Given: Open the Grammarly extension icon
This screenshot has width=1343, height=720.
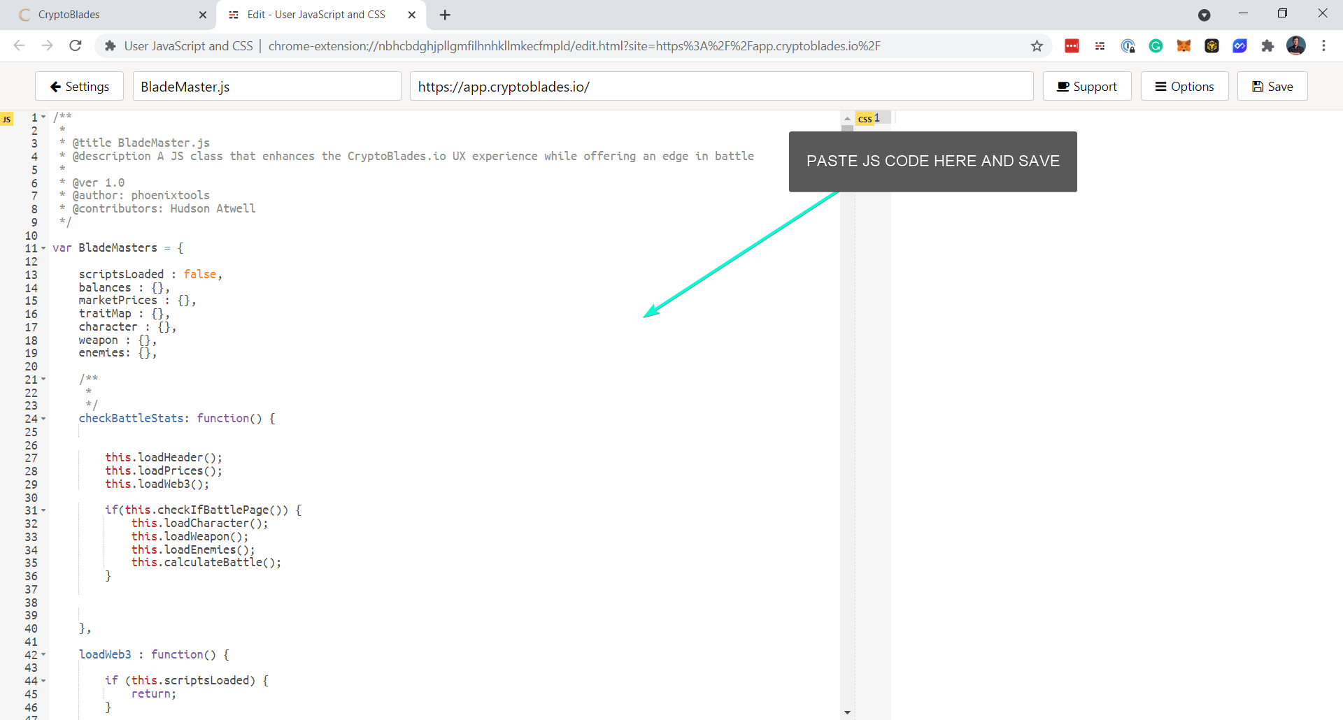Looking at the screenshot, I should 1156,46.
